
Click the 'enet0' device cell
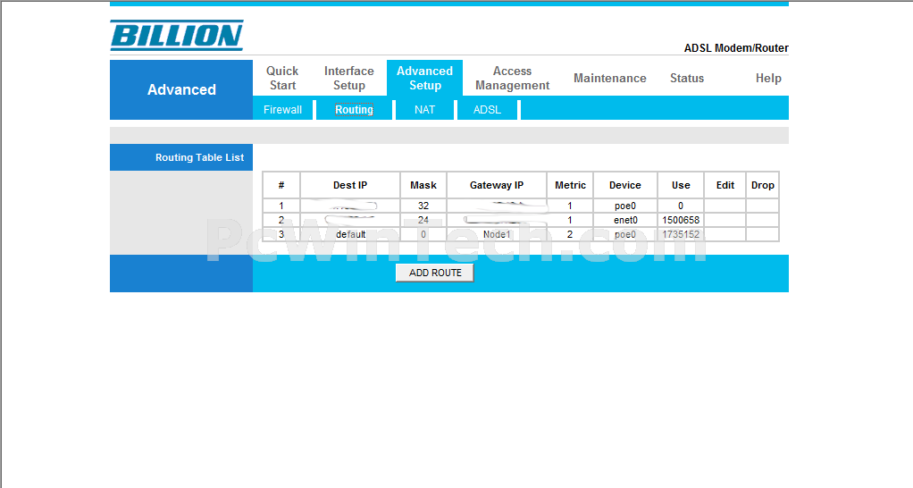(x=624, y=220)
